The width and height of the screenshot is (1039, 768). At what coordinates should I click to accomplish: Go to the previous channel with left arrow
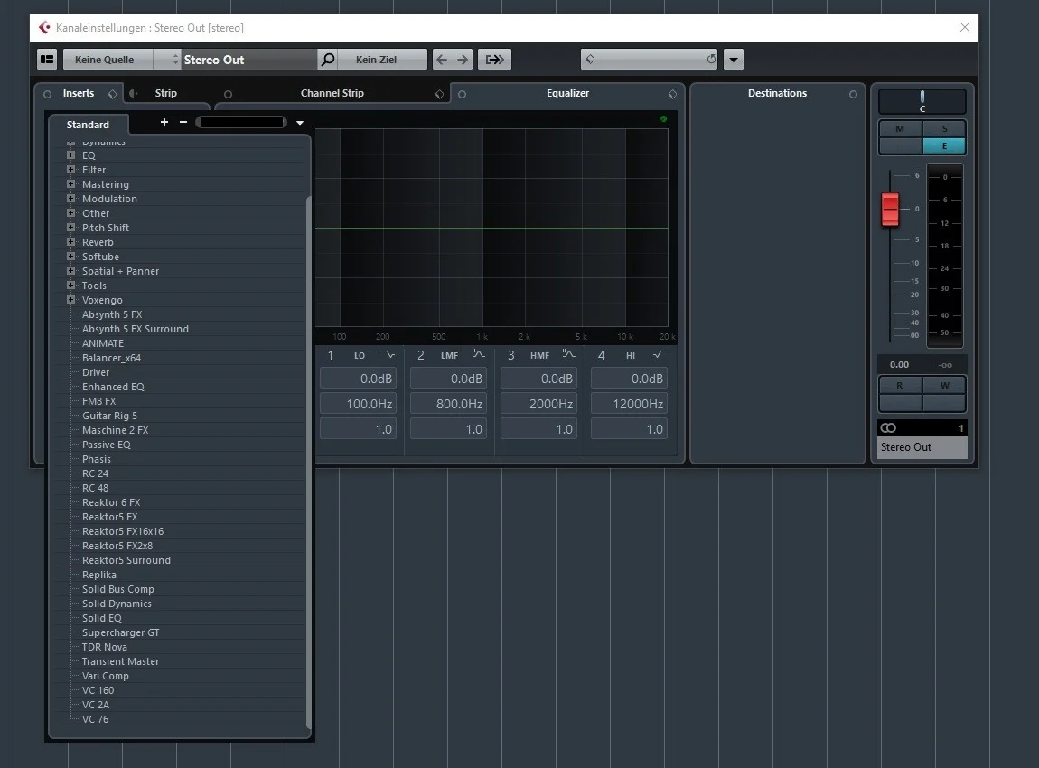tap(442, 59)
